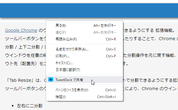
Task: Click the ウインドウを任意の text line
Action: point(25,55)
